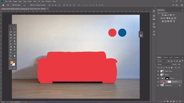Image resolution: width=184 pixels, height=103 pixels.
Task: Open the File menu
Action: (6, 1)
